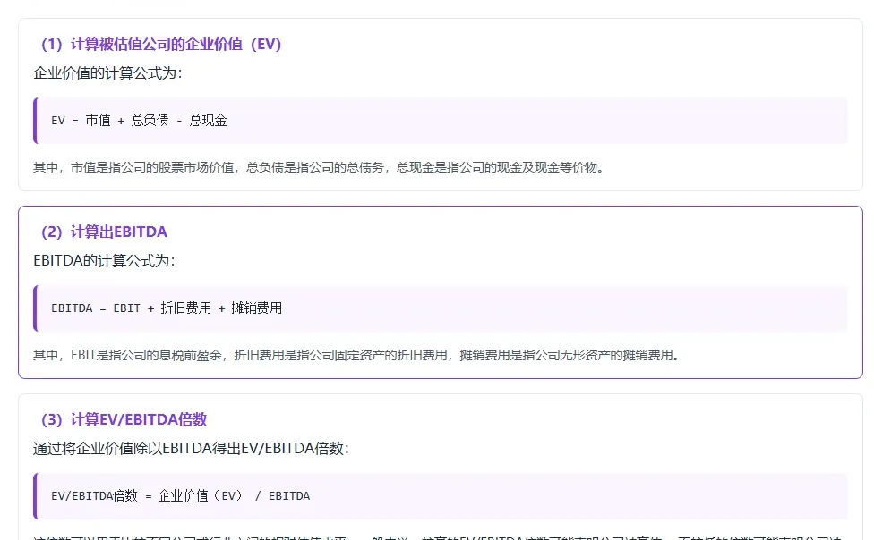Click the purple accent bar beside the EV formula
Screen dimensions: 874x540
click(x=36, y=120)
